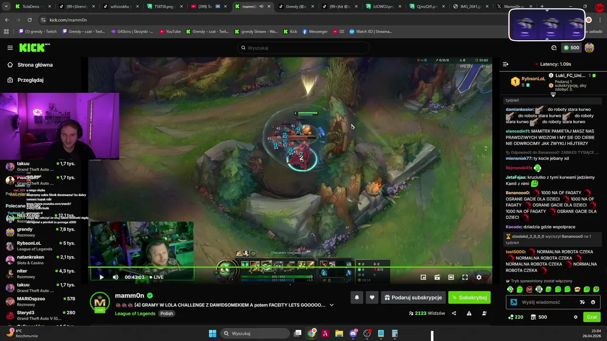
Task: Open RybsonLoL channel in sidebar
Action: point(40,246)
